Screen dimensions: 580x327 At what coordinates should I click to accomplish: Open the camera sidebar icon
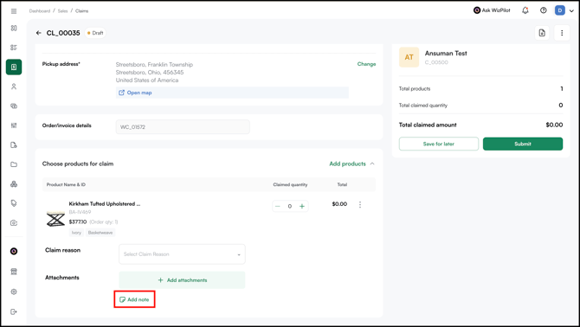(x=14, y=223)
